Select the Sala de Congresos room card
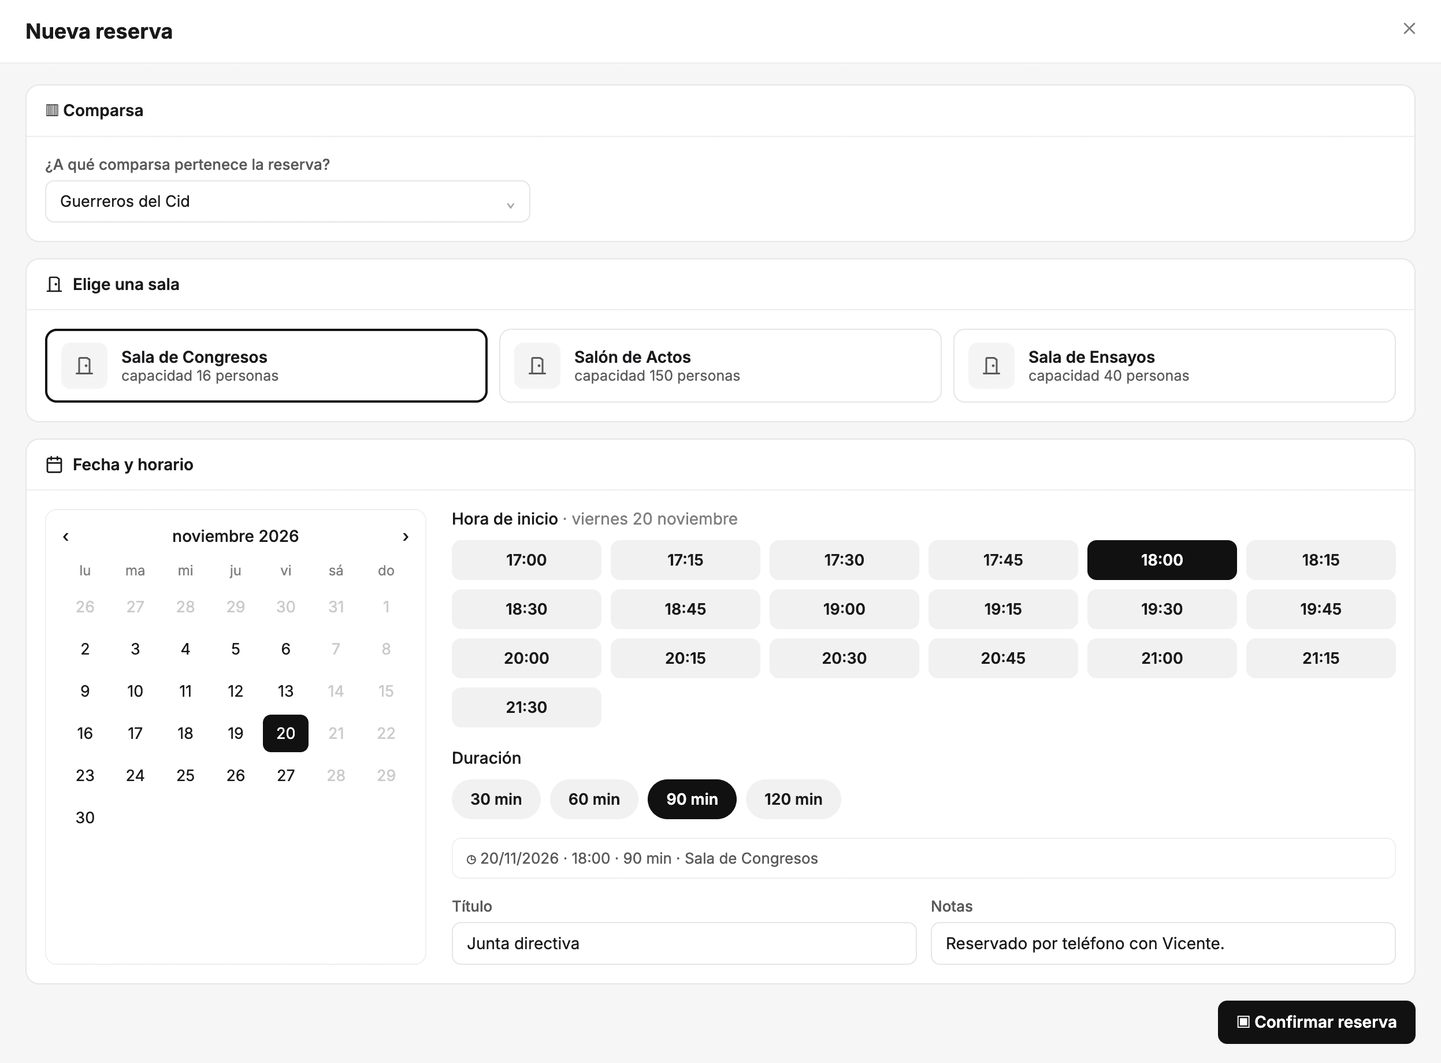Viewport: 1441px width, 1063px height. point(266,366)
